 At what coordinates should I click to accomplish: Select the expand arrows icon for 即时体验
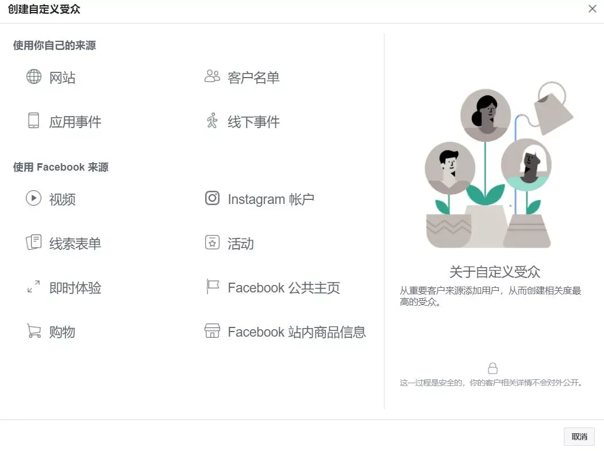(33, 287)
